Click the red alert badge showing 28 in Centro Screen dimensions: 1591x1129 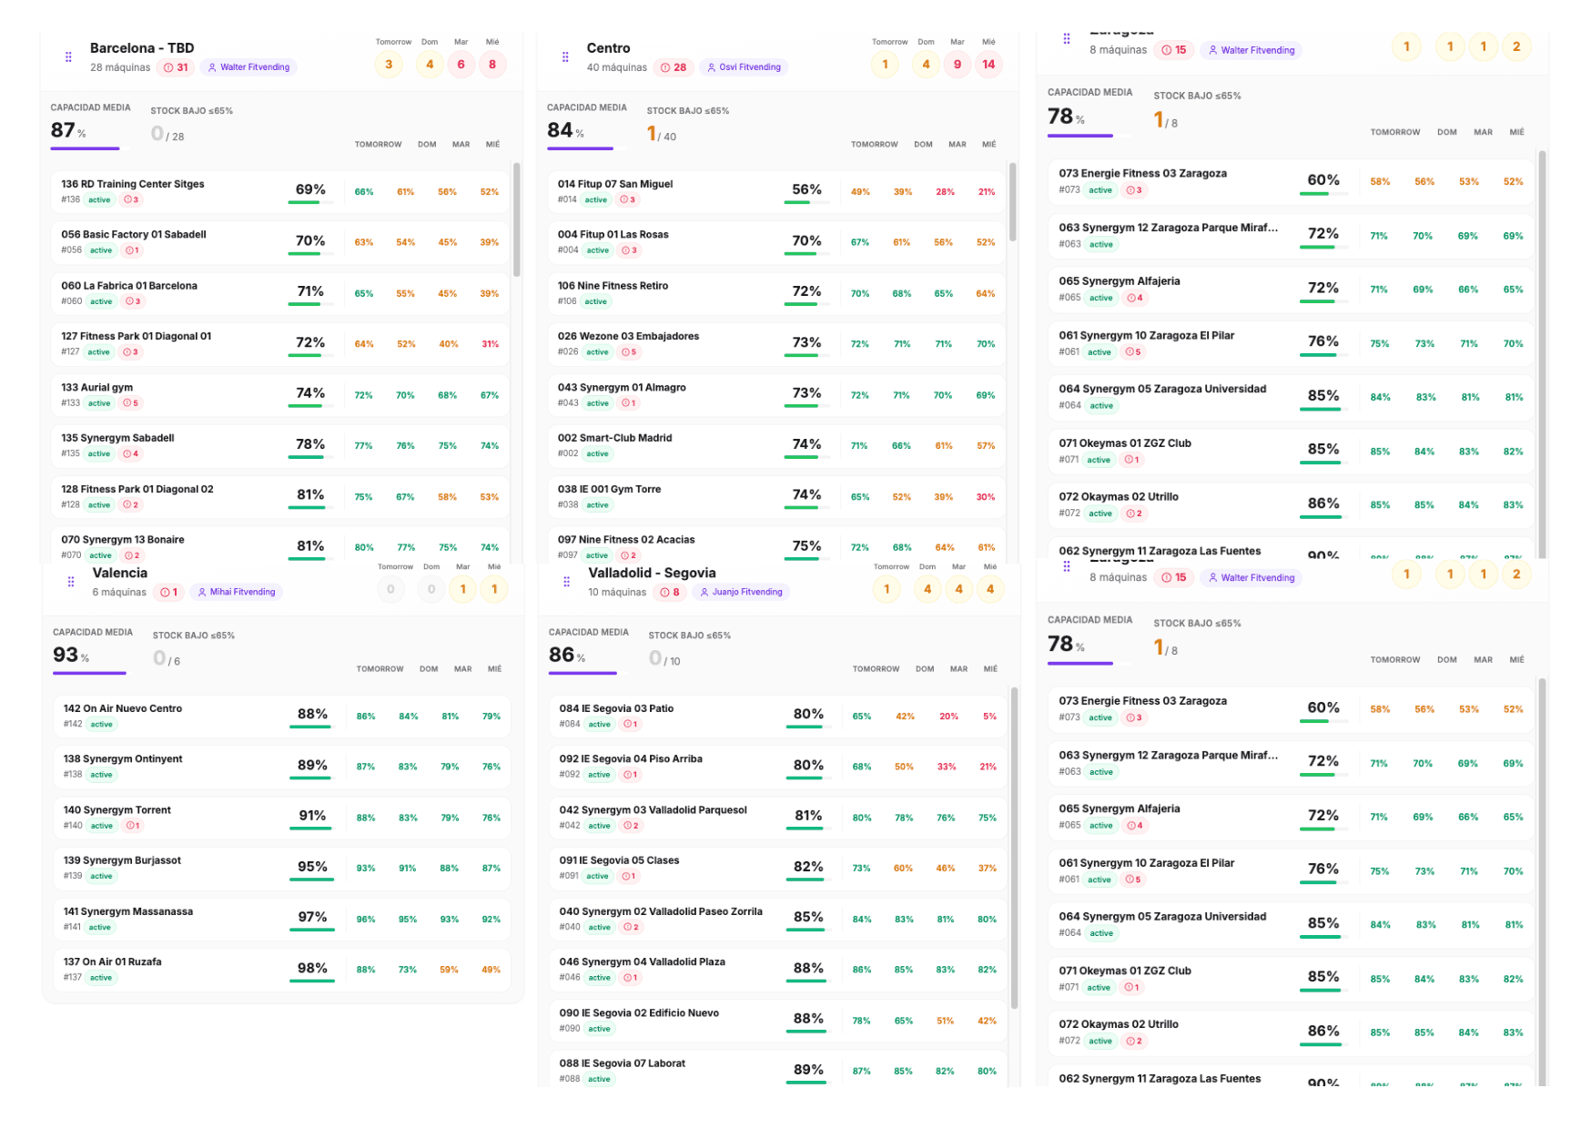click(674, 67)
